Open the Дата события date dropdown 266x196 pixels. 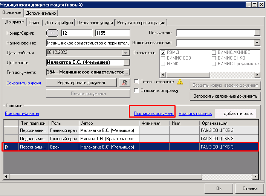click(126, 53)
